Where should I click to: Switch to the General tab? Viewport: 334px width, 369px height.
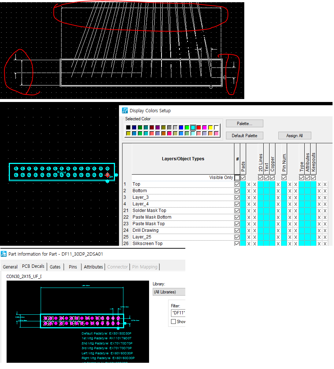tap(10, 267)
